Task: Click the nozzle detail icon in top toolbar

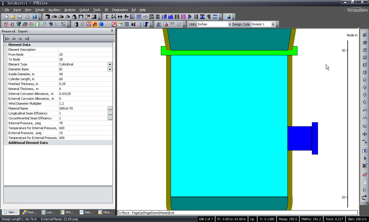Action: [114, 17]
